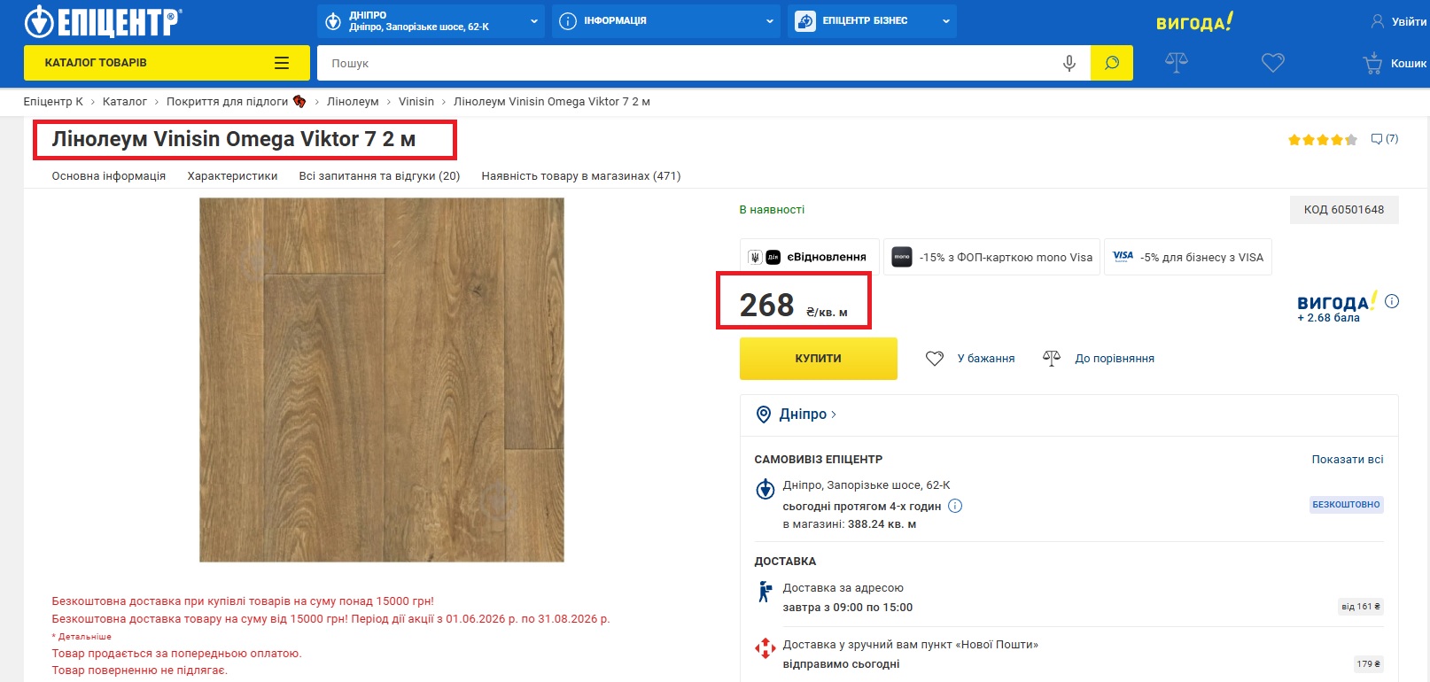Click the Детальніше link under delivery promo
Image resolution: width=1430 pixels, height=682 pixels.
tap(84, 637)
